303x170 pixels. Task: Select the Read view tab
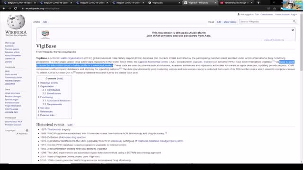211,22
